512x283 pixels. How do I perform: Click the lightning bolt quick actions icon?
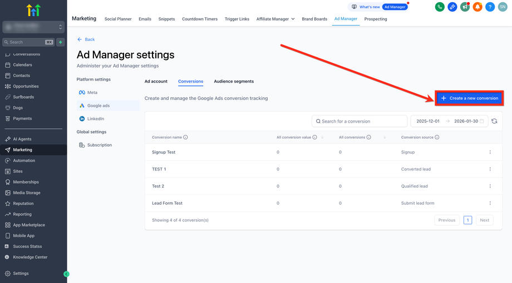coord(61,42)
